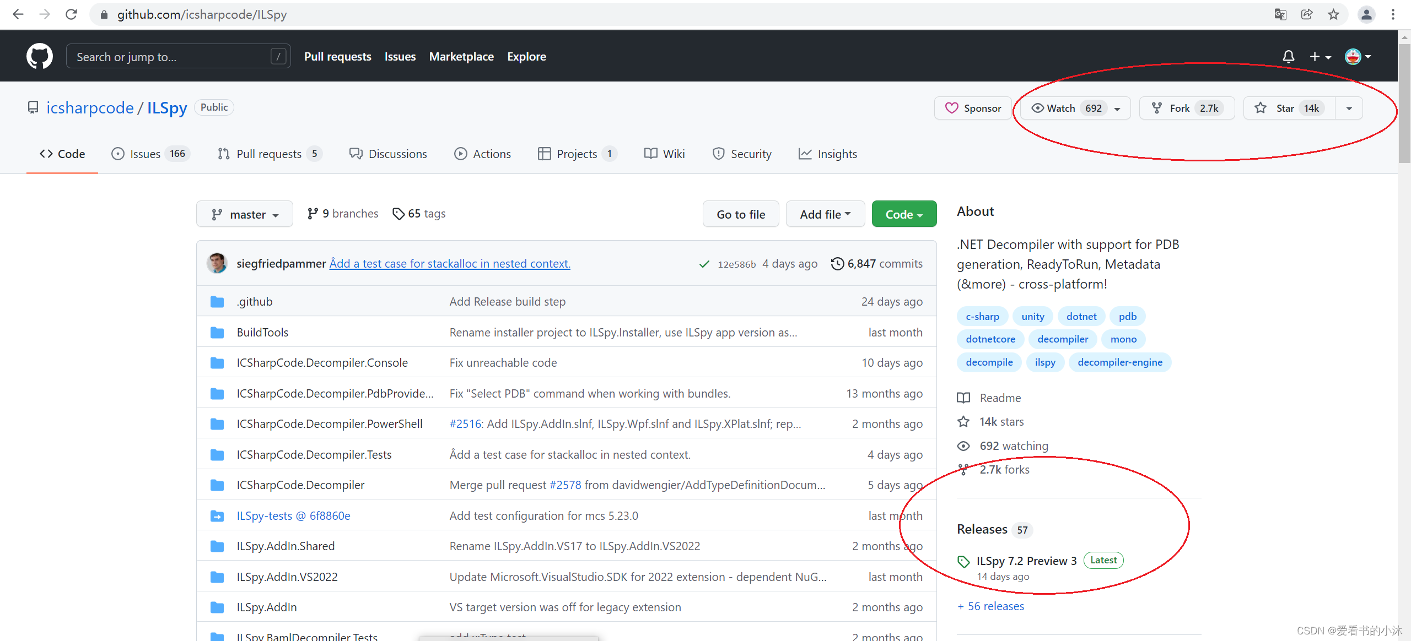Viewport: 1411px width, 641px height.
Task: Fork the ILSpy repository
Action: coord(1187,108)
